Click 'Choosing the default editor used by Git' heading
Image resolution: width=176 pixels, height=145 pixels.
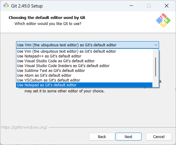[47, 18]
